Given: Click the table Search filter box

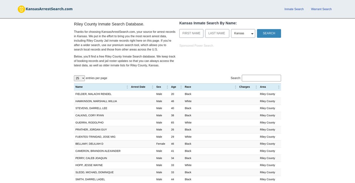Looking at the screenshot, I should (x=261, y=78).
